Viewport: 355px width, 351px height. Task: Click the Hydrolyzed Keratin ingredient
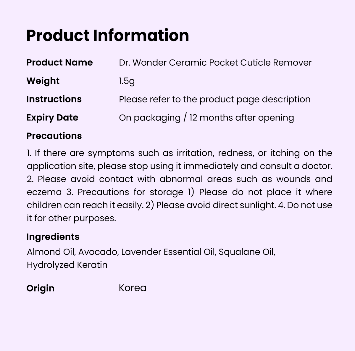coord(67,265)
